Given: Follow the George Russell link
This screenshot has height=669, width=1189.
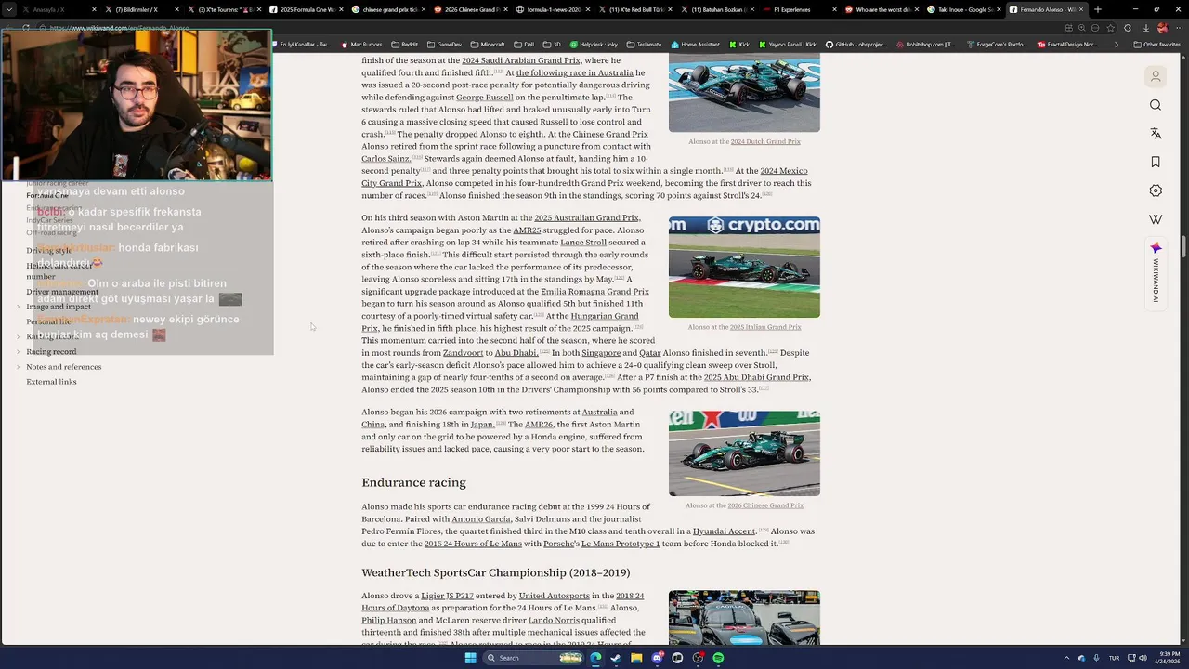Looking at the screenshot, I should tap(484, 97).
